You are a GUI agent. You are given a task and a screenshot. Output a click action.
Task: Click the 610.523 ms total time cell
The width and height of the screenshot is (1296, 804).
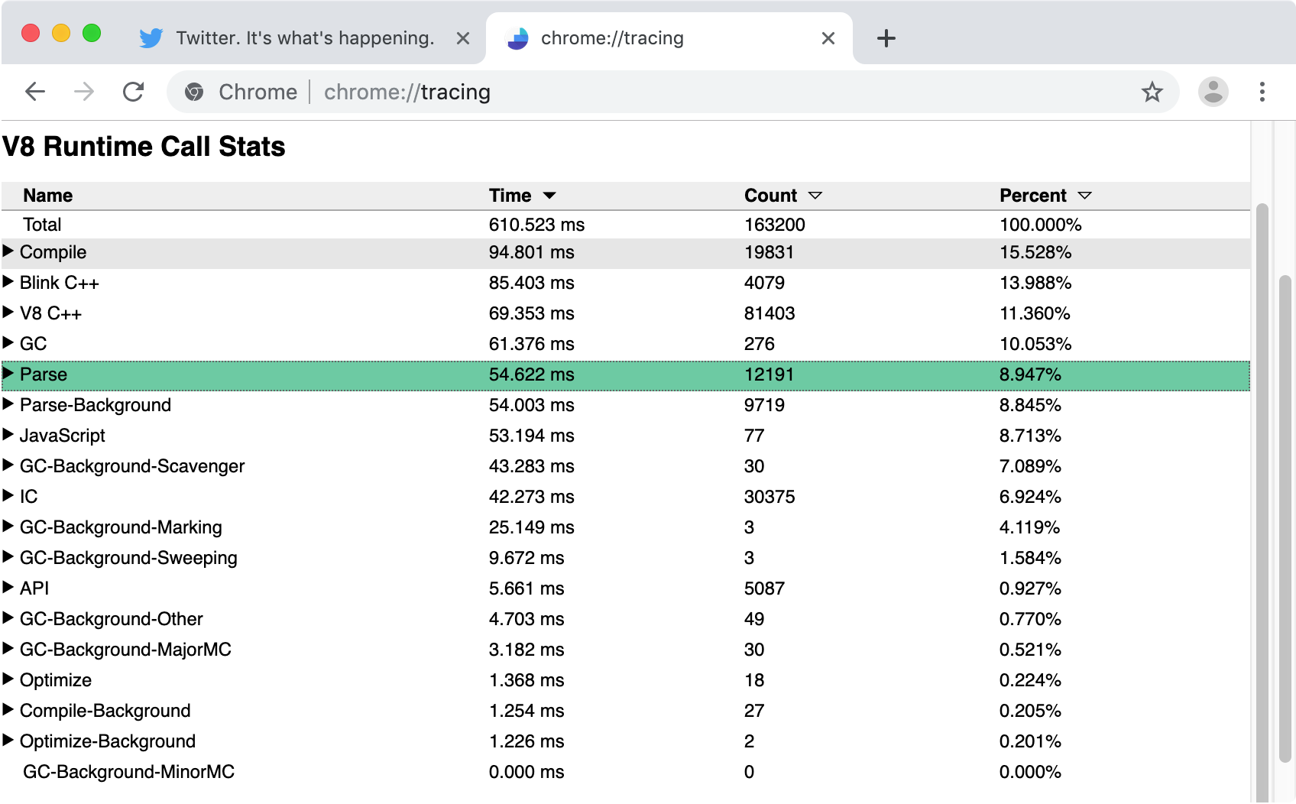pos(536,225)
